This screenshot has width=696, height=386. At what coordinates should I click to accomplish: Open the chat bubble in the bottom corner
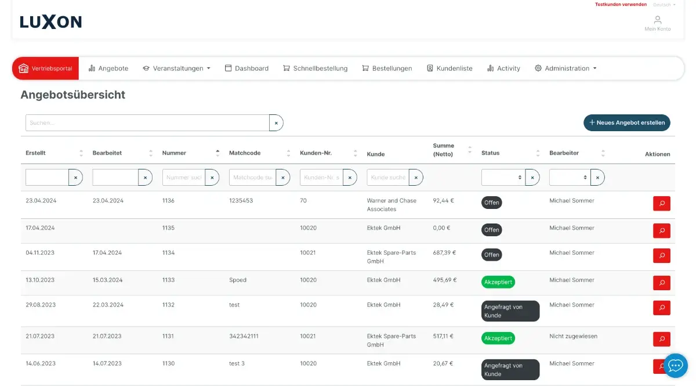coord(675,365)
